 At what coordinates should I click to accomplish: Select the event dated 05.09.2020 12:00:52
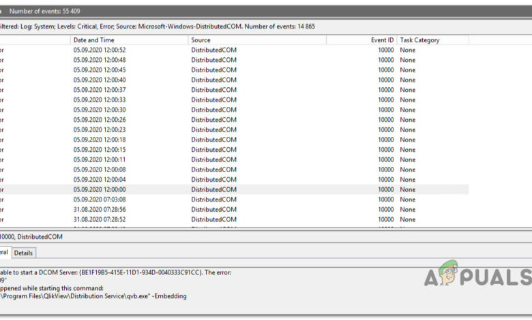235,50
